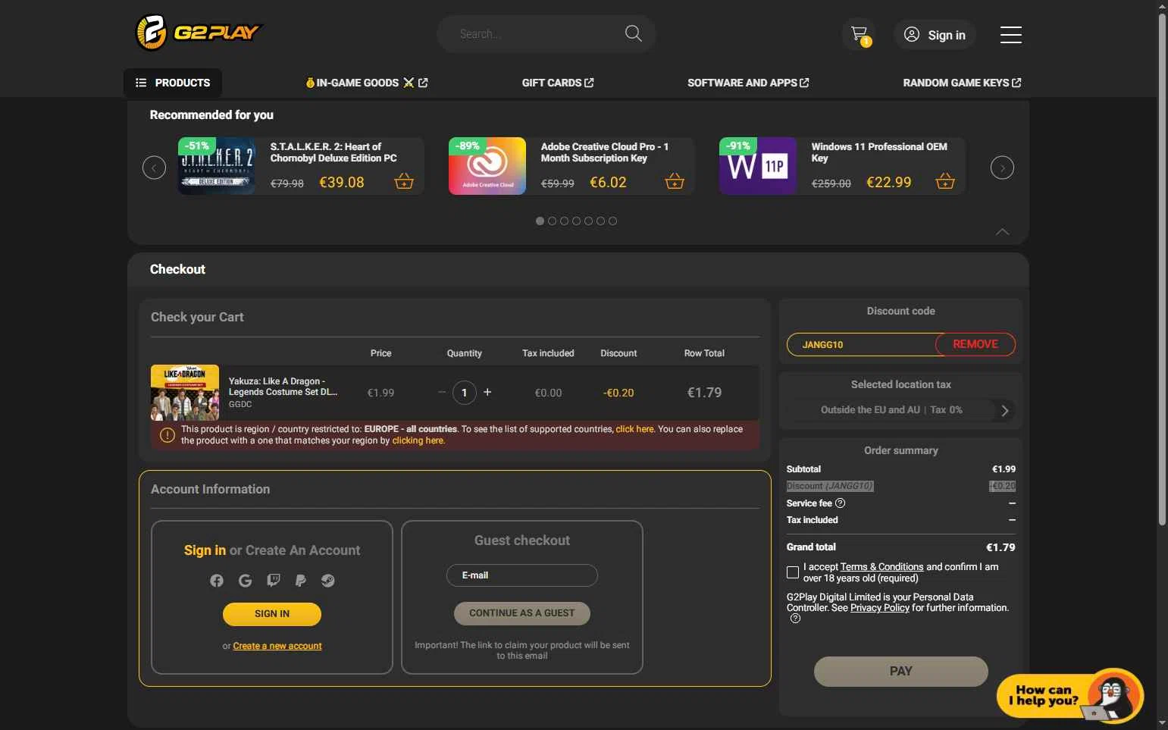Open the Privacy Policy link
This screenshot has height=730, width=1168.
click(x=879, y=608)
